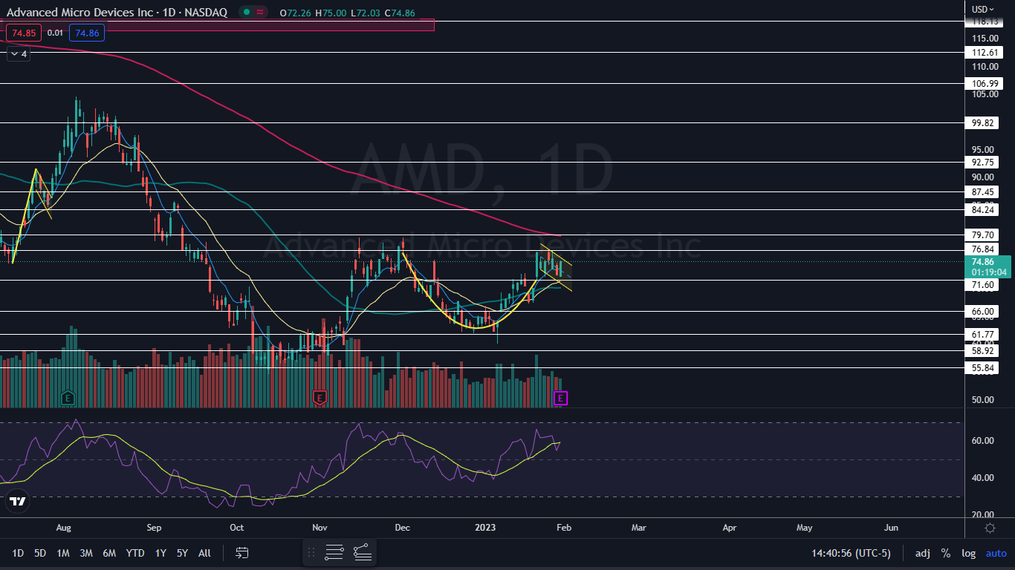Click the red sell price 74.85 button
The height and width of the screenshot is (570, 1015).
pos(23,33)
